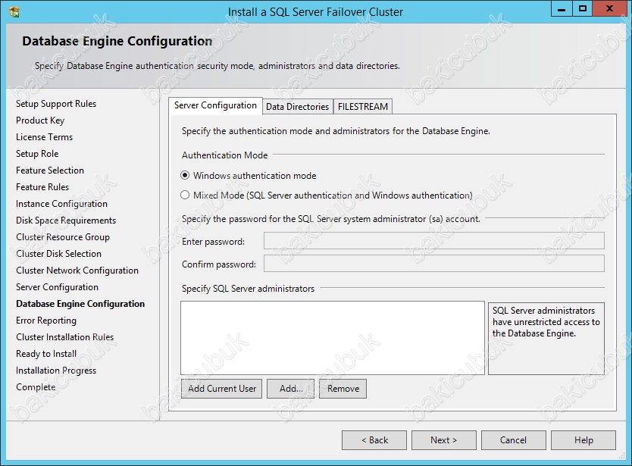
Task: Select Cluster Installation Rules step
Action: 65,337
